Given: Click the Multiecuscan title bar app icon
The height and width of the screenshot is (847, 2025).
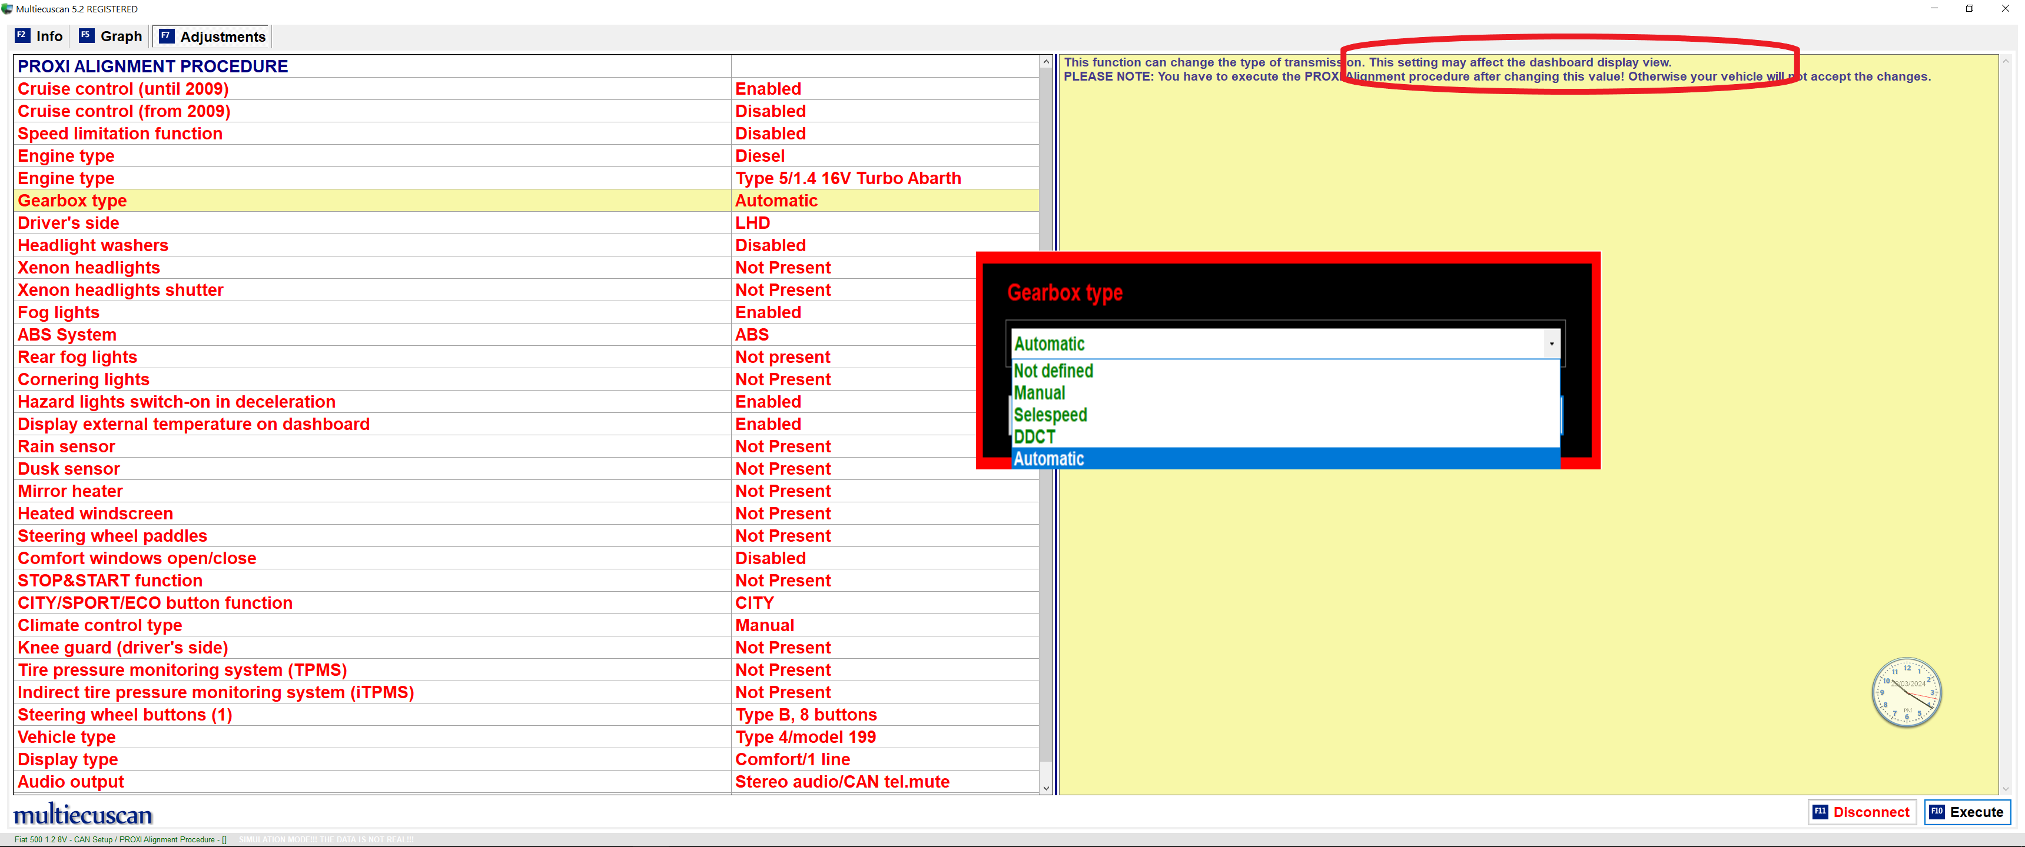Looking at the screenshot, I should click(7, 9).
